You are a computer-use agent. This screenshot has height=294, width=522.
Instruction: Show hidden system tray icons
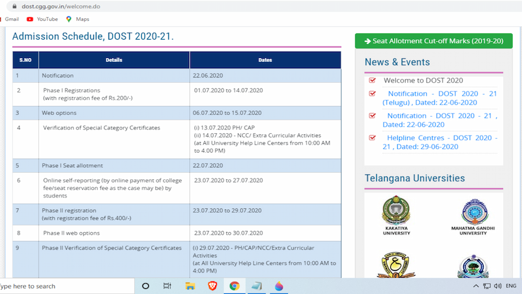[476, 286]
